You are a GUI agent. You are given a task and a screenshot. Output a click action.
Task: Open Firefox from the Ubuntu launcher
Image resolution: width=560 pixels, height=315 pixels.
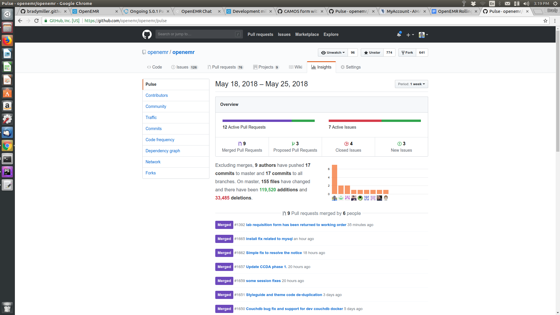coord(7,41)
